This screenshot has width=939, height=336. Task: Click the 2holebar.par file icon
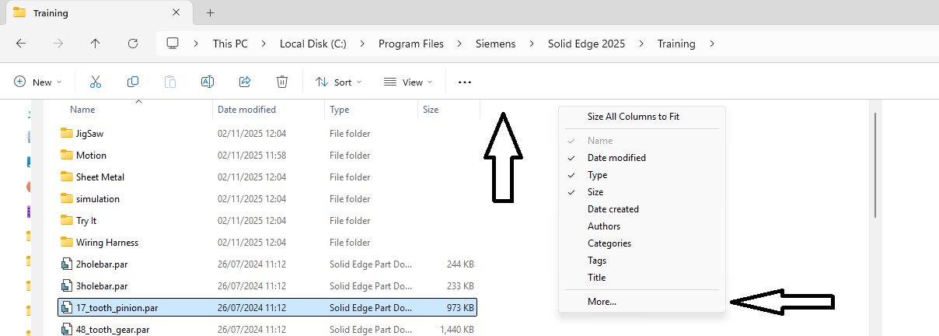pos(66,264)
